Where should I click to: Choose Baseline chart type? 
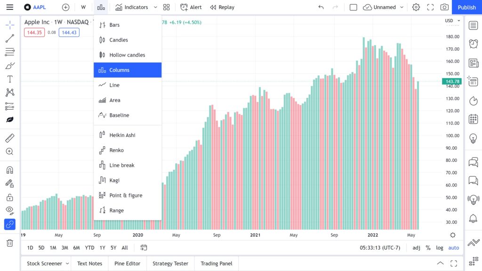(128, 115)
